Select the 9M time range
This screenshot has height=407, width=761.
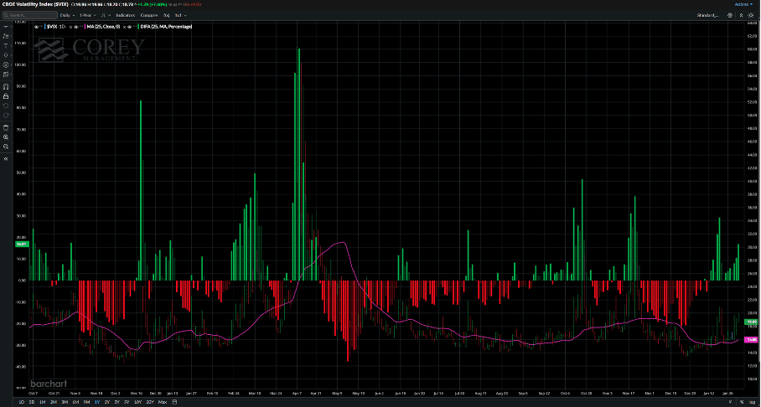pyautogui.click(x=87, y=402)
